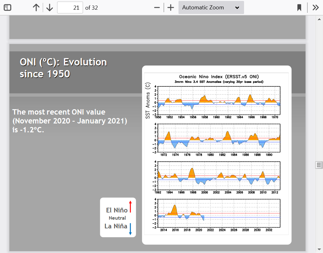Image resolution: width=323 pixels, height=253 pixels.
Task: Go to the next page
Action: click(50, 7)
